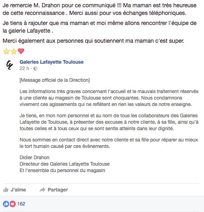Click the paragraph thanking M. Drahon
The height and width of the screenshot is (212, 204).
pos(99,9)
